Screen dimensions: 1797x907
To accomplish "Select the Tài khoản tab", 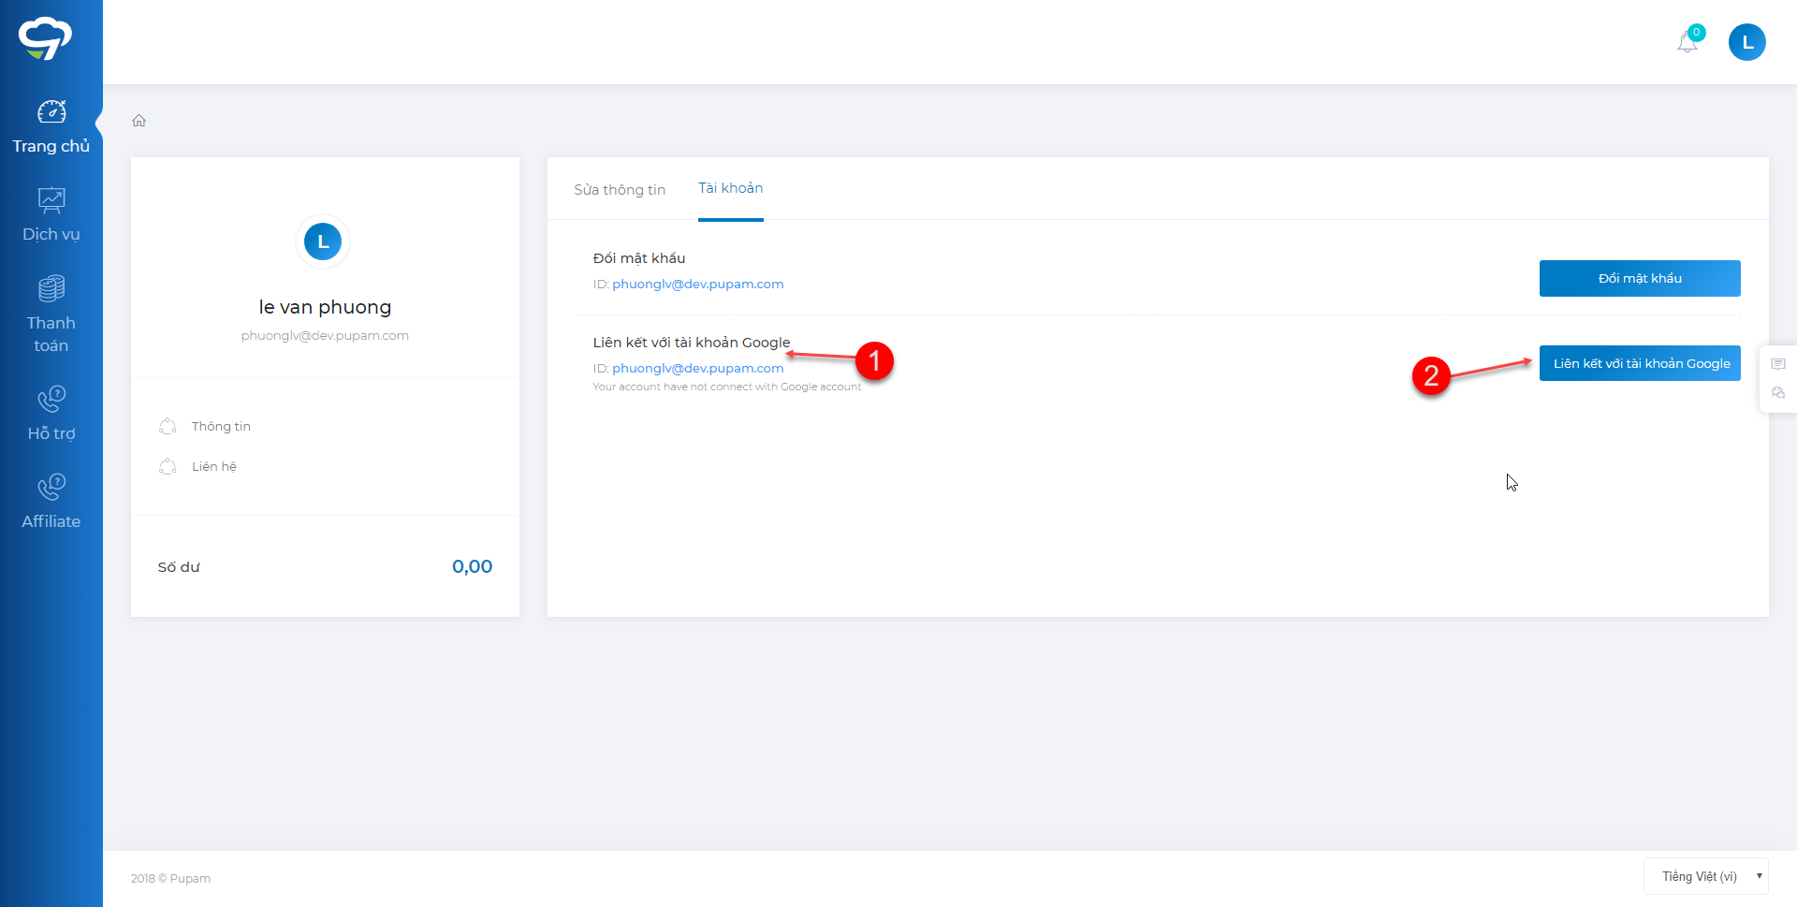I will (731, 188).
